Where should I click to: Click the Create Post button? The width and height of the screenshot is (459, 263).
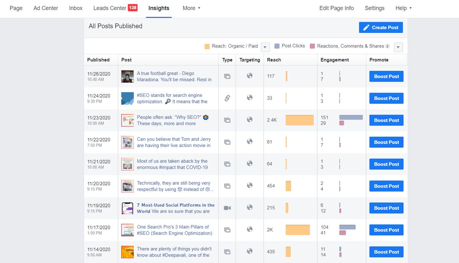coord(381,27)
